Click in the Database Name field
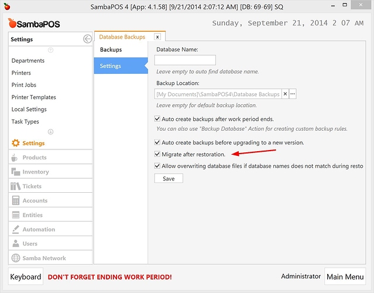The image size is (374, 293). tap(185, 60)
